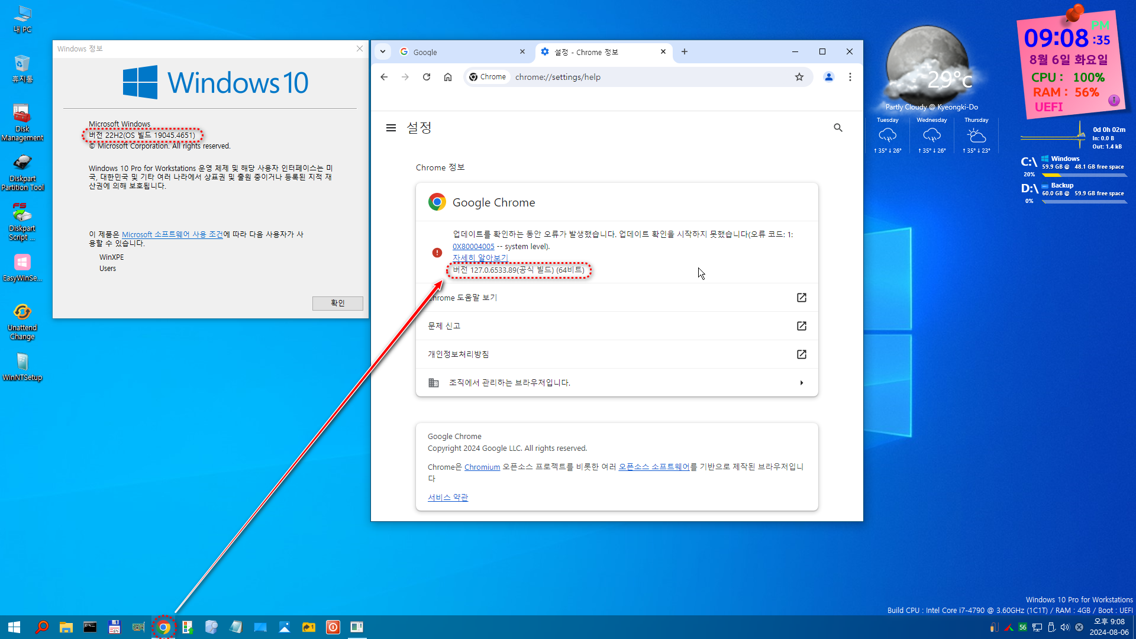Click the D:\ Backup drive usage bar
The image size is (1136, 639).
click(x=1085, y=202)
